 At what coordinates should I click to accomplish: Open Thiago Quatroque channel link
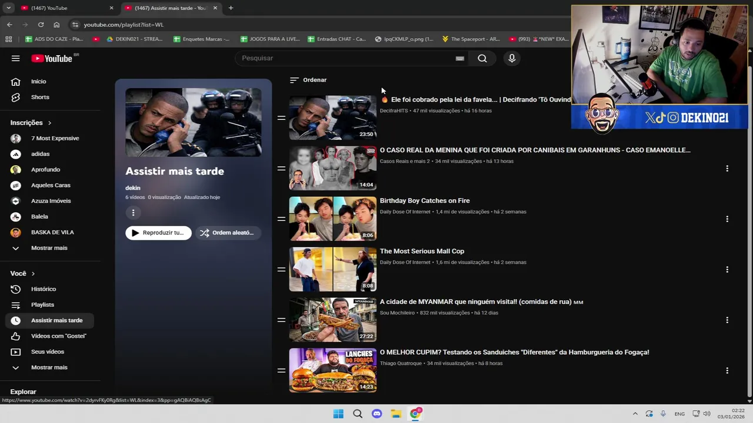[x=401, y=364]
